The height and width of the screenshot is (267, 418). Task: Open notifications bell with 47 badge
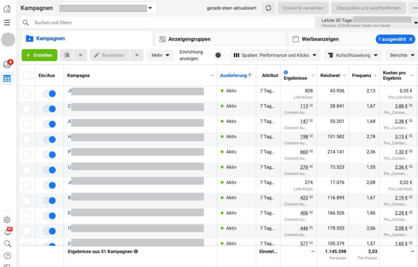click(8, 231)
